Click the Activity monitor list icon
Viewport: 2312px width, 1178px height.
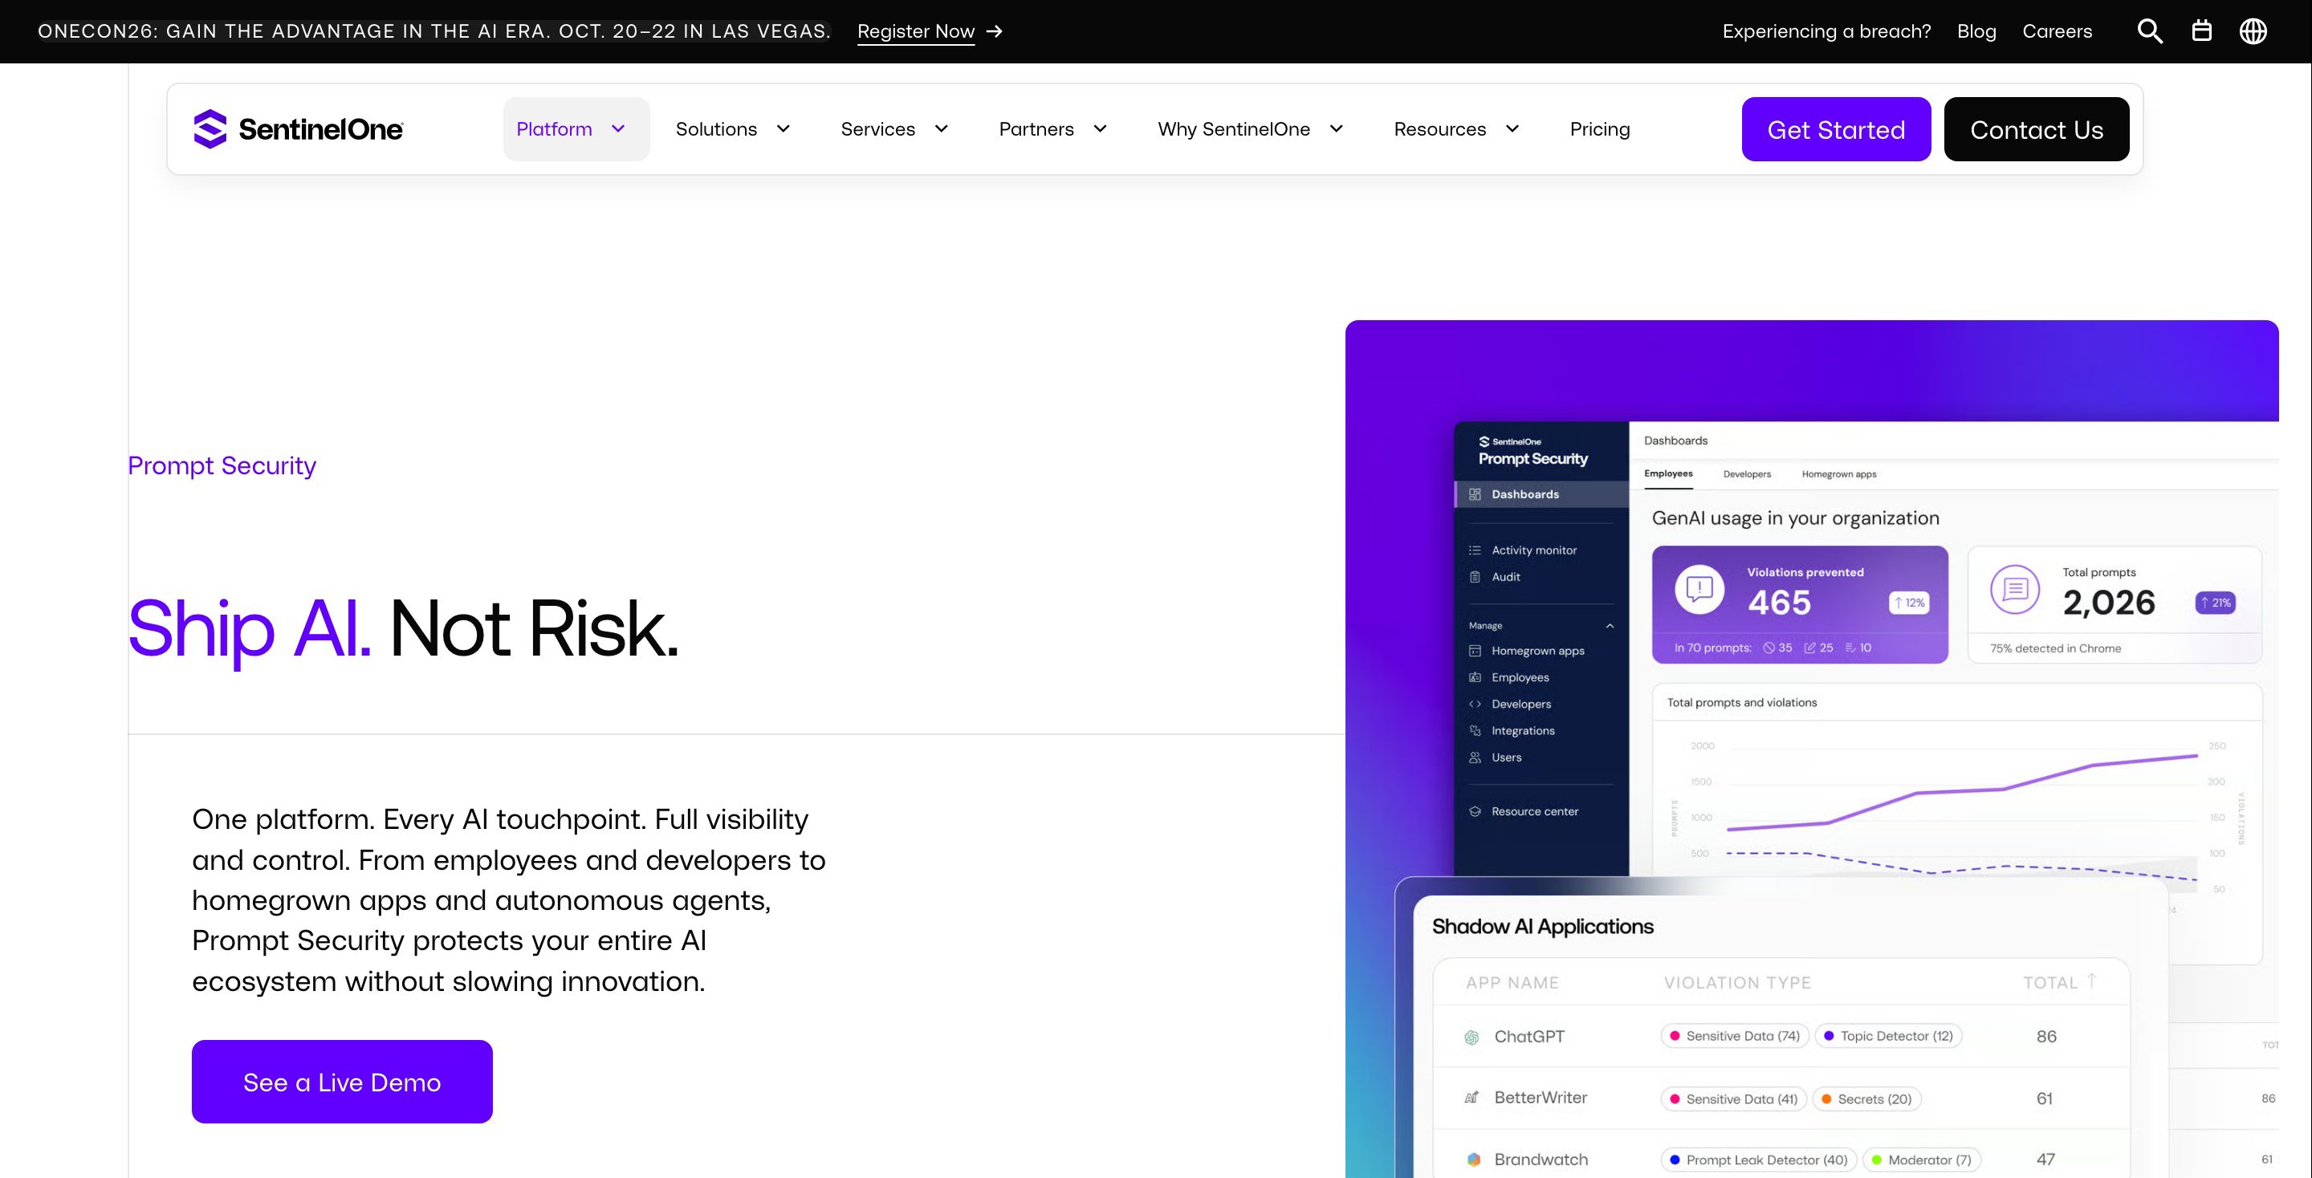coord(1475,550)
